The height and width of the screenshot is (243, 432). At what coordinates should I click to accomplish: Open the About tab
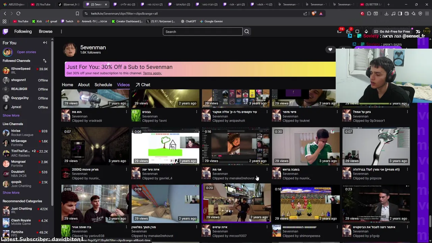click(84, 85)
